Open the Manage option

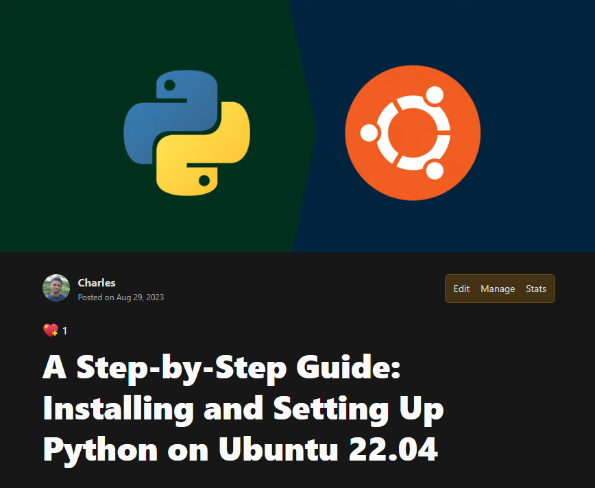(x=498, y=289)
